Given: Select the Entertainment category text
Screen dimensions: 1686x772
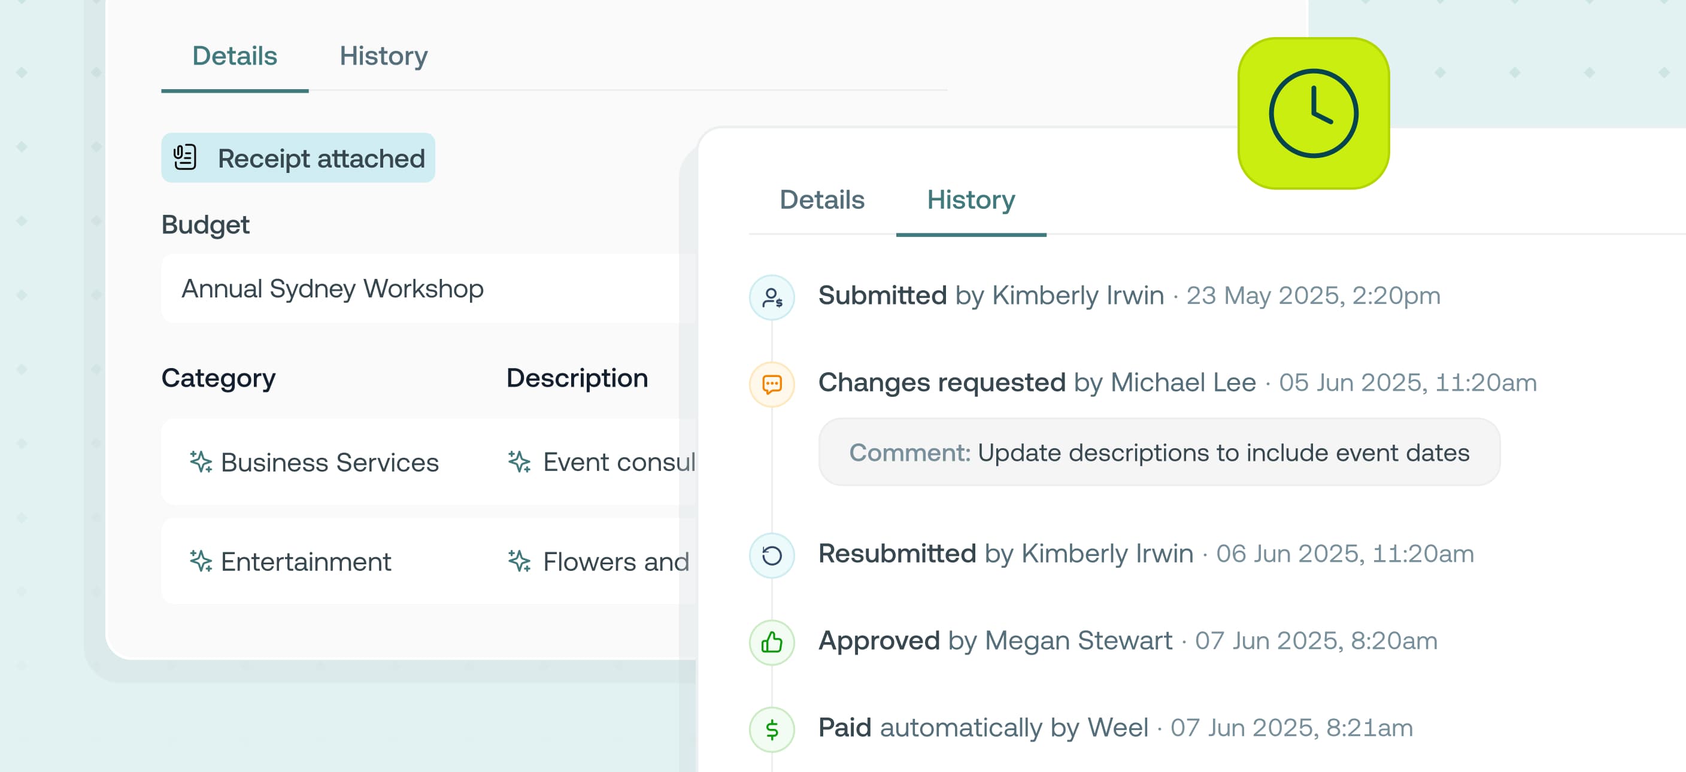Looking at the screenshot, I should point(307,562).
